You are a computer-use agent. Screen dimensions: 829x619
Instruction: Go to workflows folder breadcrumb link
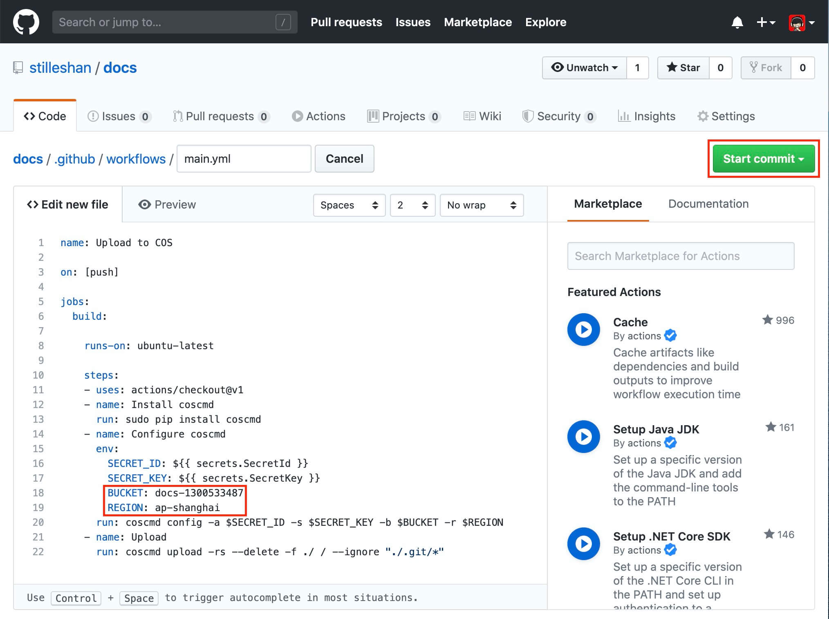click(136, 159)
